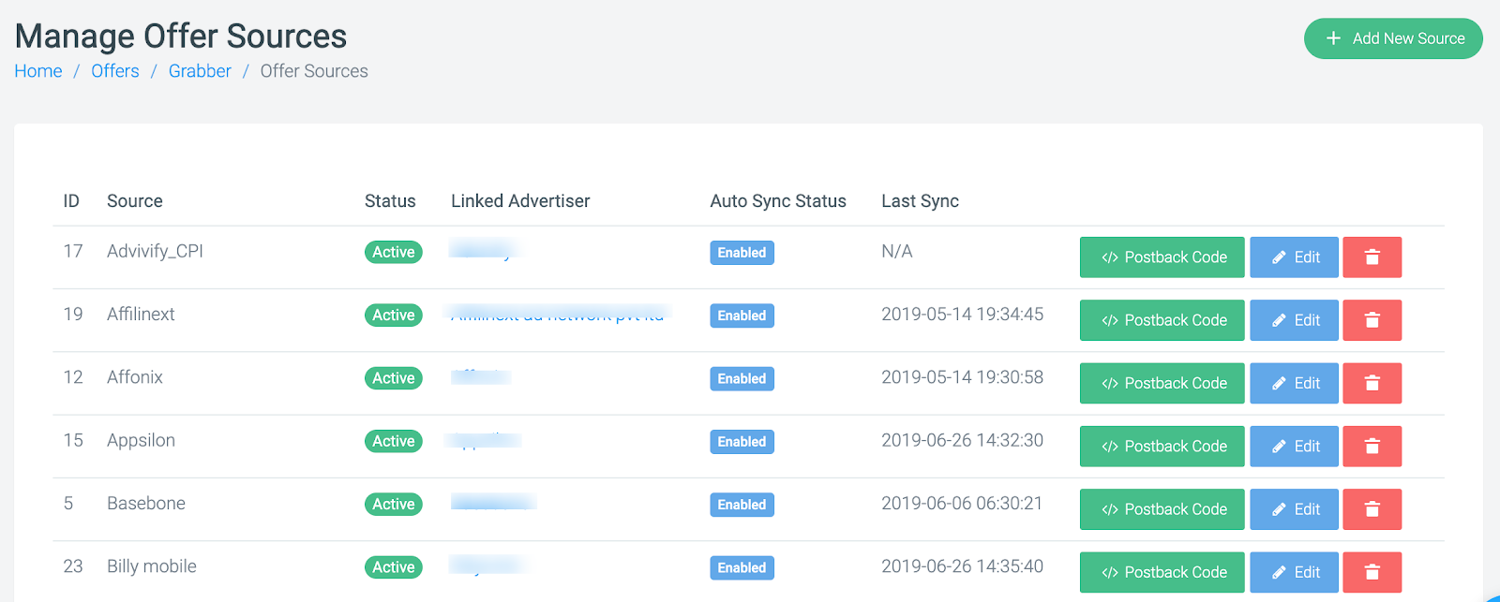
Task: Click Active status badge for Basebone
Action: coord(394,505)
